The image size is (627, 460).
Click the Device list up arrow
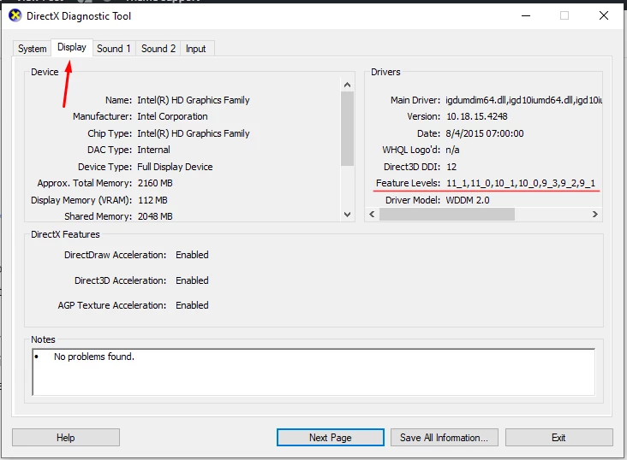click(347, 85)
